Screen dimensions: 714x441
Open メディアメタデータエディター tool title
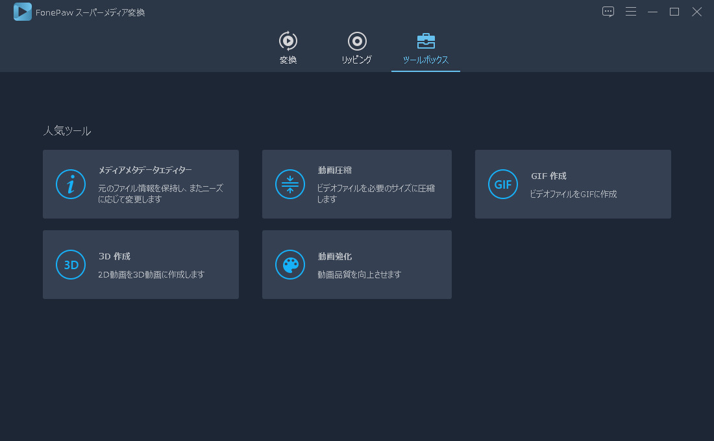(145, 170)
